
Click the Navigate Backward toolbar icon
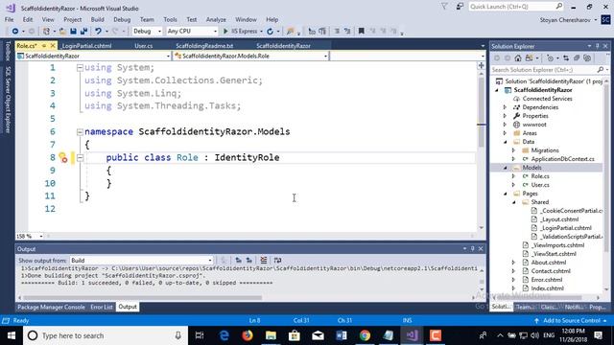pos(15,31)
